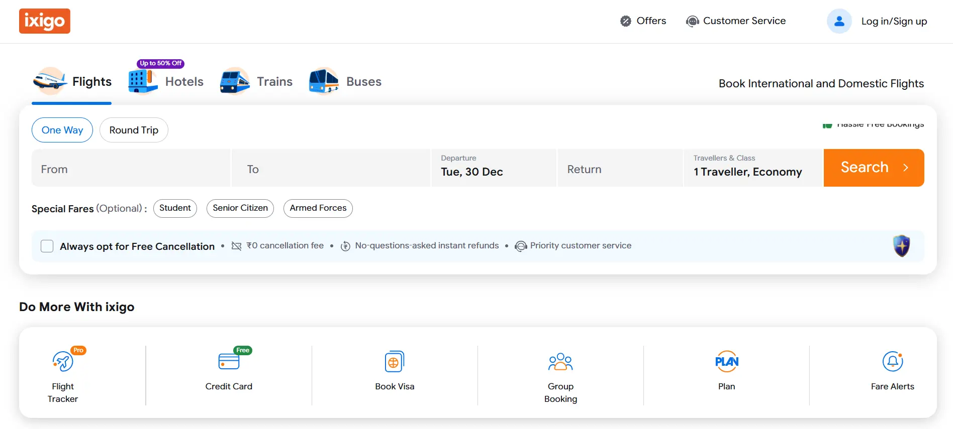Open the Return date picker
Viewport: 953px width, 429px height.
click(620, 168)
